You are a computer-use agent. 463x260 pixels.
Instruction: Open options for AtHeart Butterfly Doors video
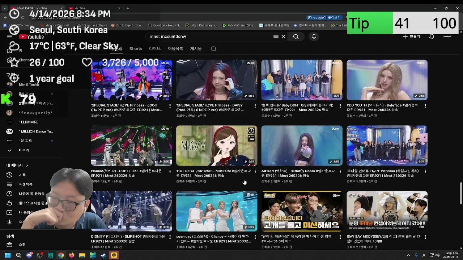340,172
